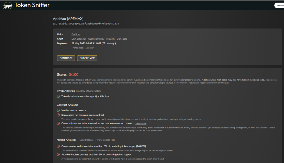284x163 pixels.
Task: Open the View Holders link
Action: [x=86, y=140]
